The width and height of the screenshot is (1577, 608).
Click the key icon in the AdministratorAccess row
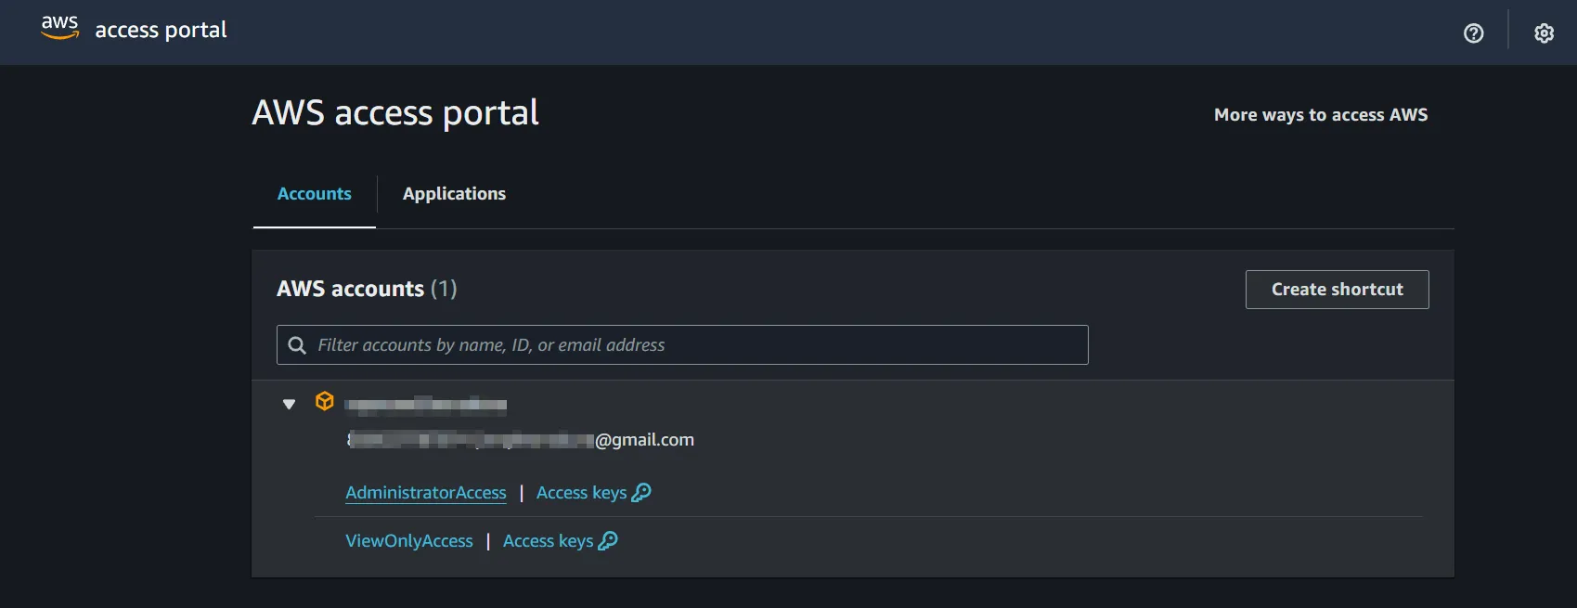(x=641, y=493)
